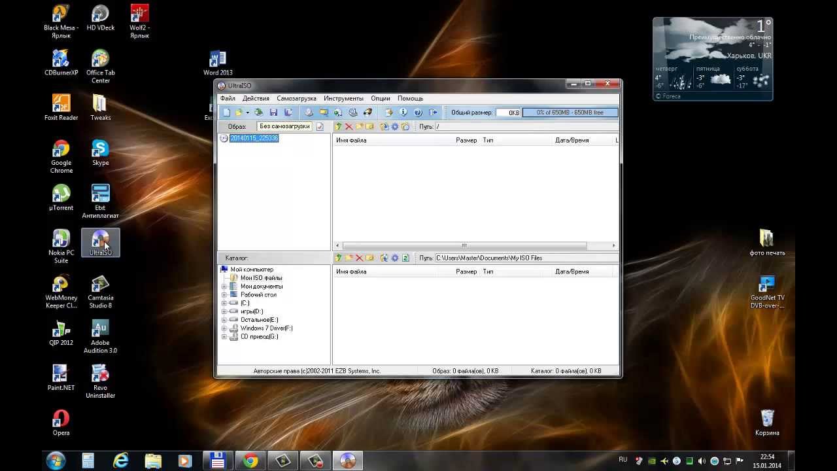Select the CDBurnerXP desktop icon

point(61,63)
